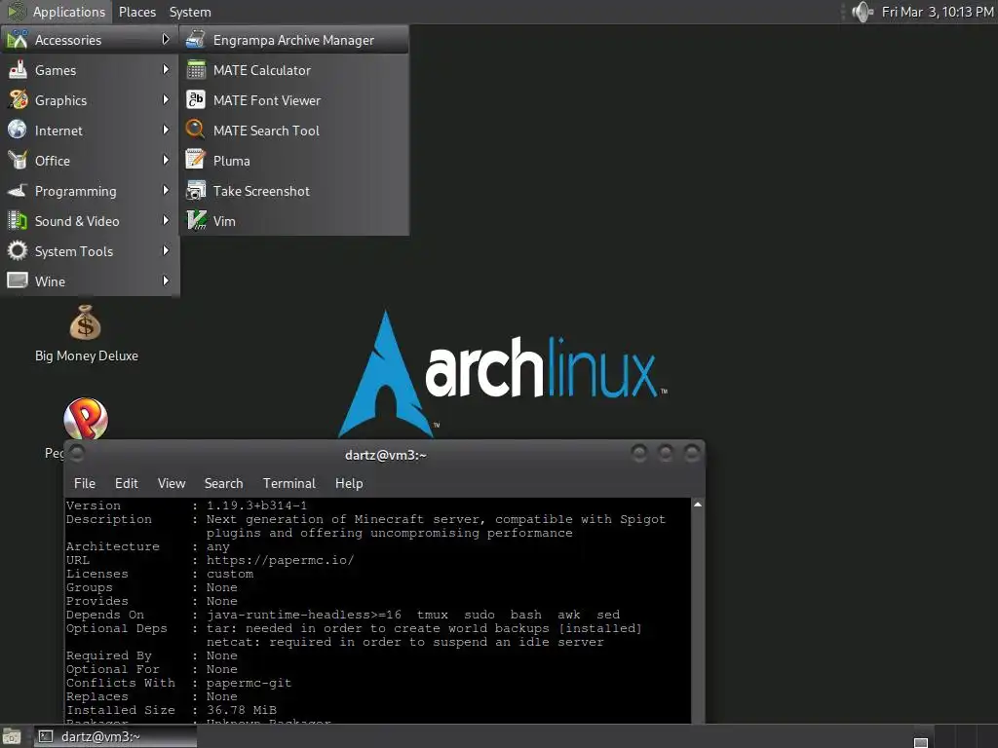This screenshot has height=748, width=998.
Task: Click the Applications menu label
Action: [x=69, y=12]
